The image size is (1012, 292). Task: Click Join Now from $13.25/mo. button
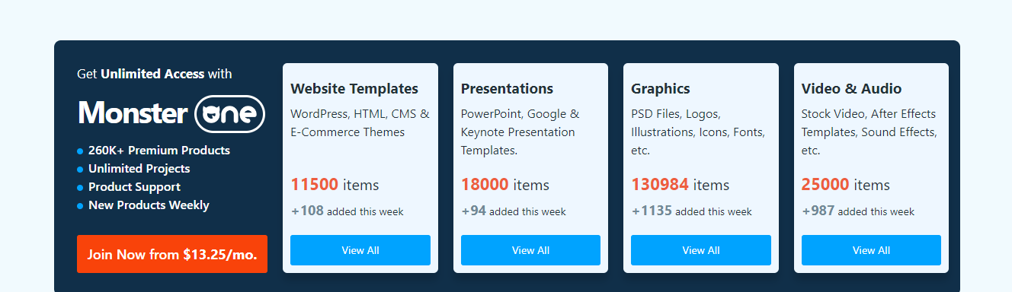(x=172, y=254)
